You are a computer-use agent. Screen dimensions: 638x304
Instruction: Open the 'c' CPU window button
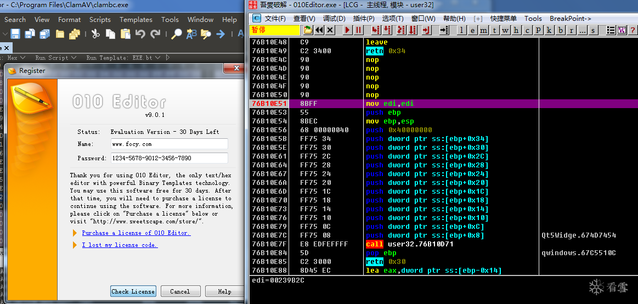[527, 30]
